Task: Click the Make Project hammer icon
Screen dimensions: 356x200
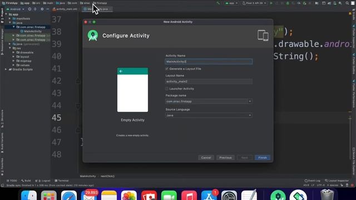Action: [x=218, y=3]
